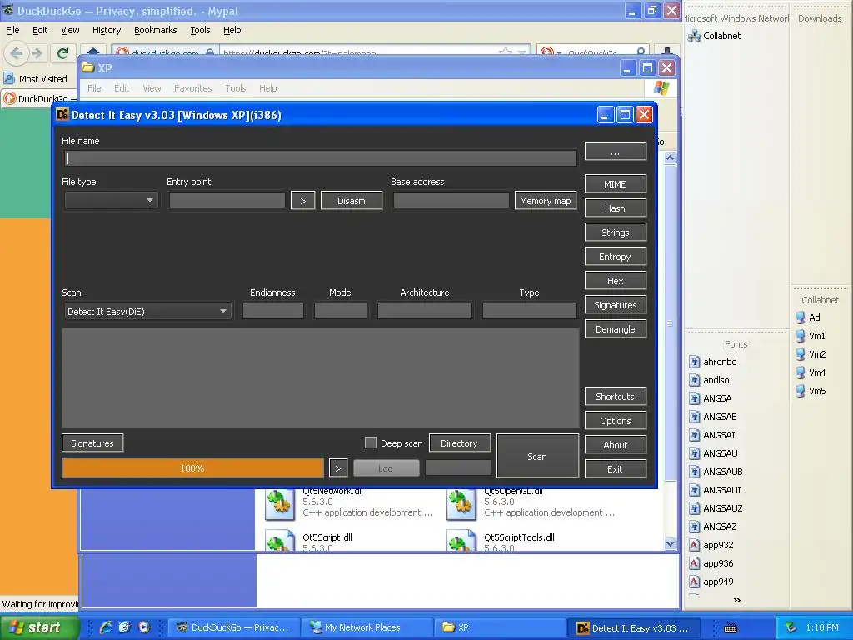Screen dimensions: 853x640
Task: Click the browser Back arrow icon
Action: click(x=17, y=52)
